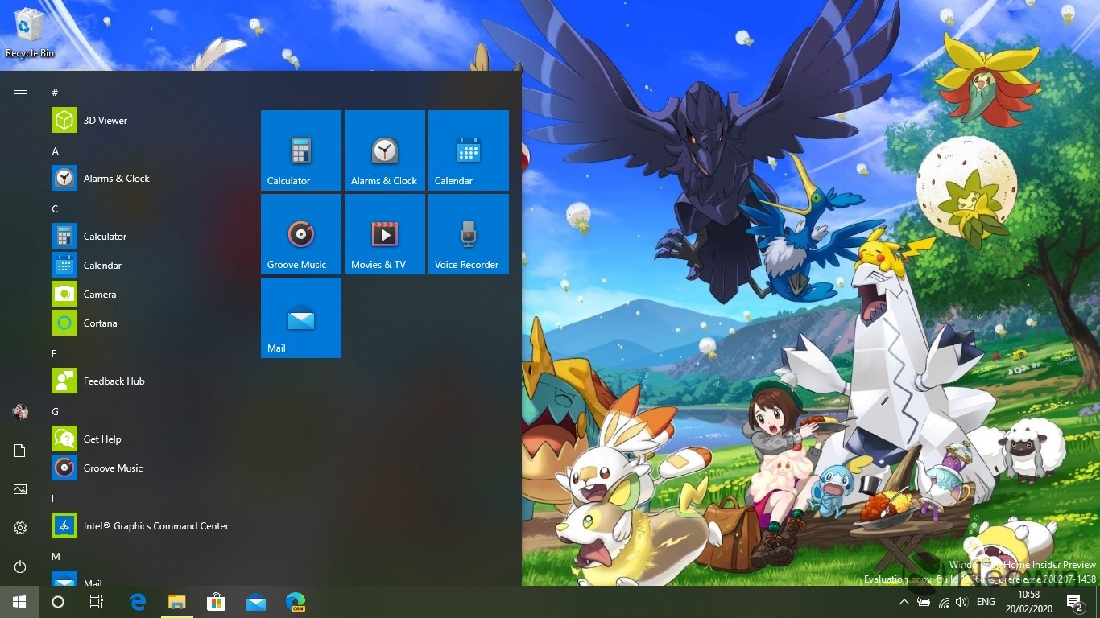Expand the Start menu hamburger
1100x618 pixels.
20,93
